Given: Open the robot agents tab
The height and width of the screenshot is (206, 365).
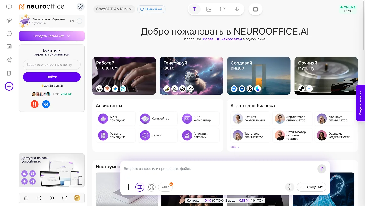Looking at the screenshot, I should point(255,9).
